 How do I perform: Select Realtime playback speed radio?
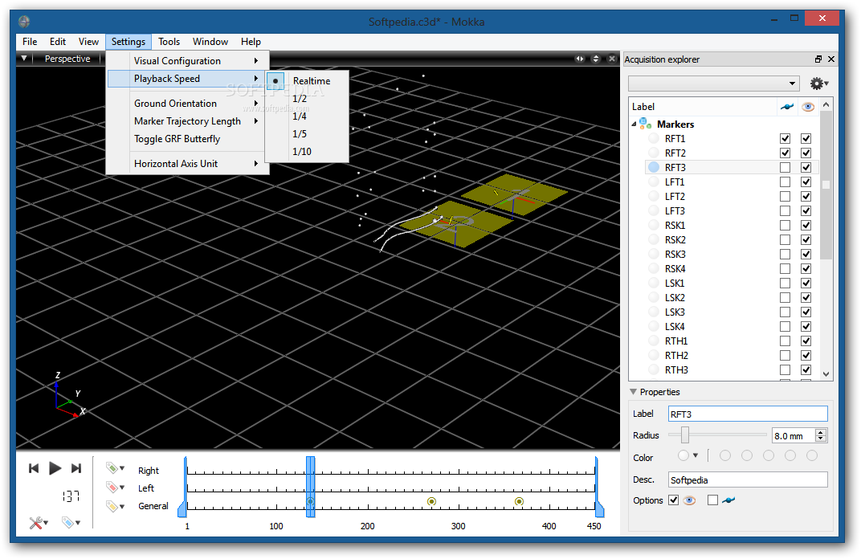[x=275, y=81]
